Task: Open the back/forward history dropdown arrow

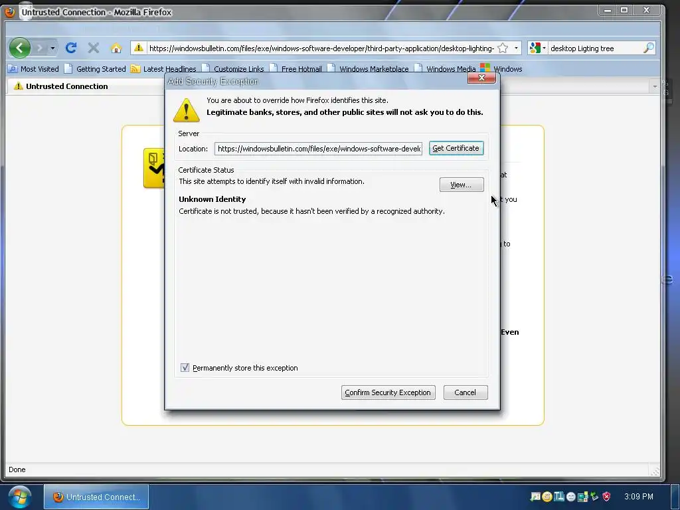Action: click(52, 48)
